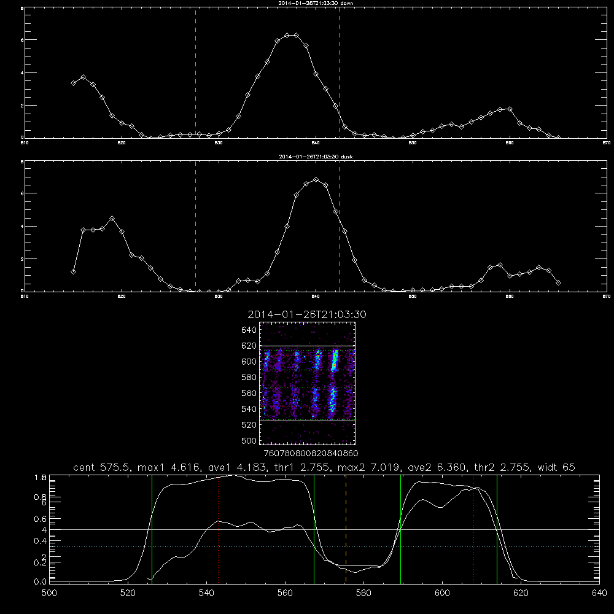Select the 'max2 7.019' statistic

click(369, 467)
